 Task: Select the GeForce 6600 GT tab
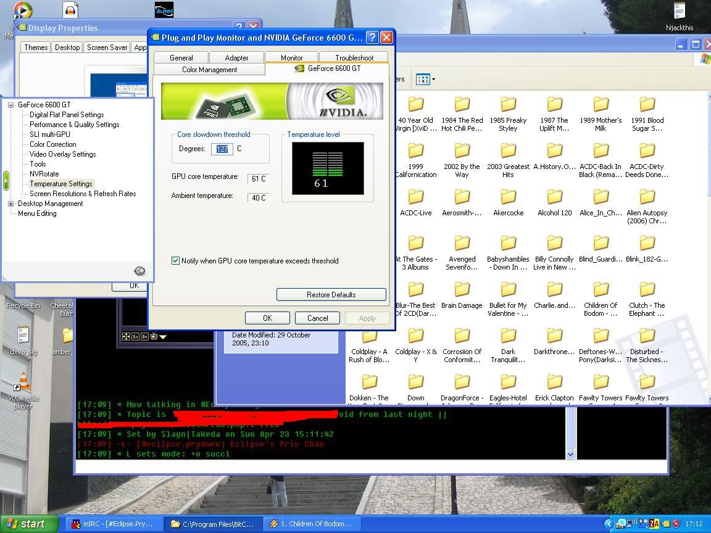(327, 68)
